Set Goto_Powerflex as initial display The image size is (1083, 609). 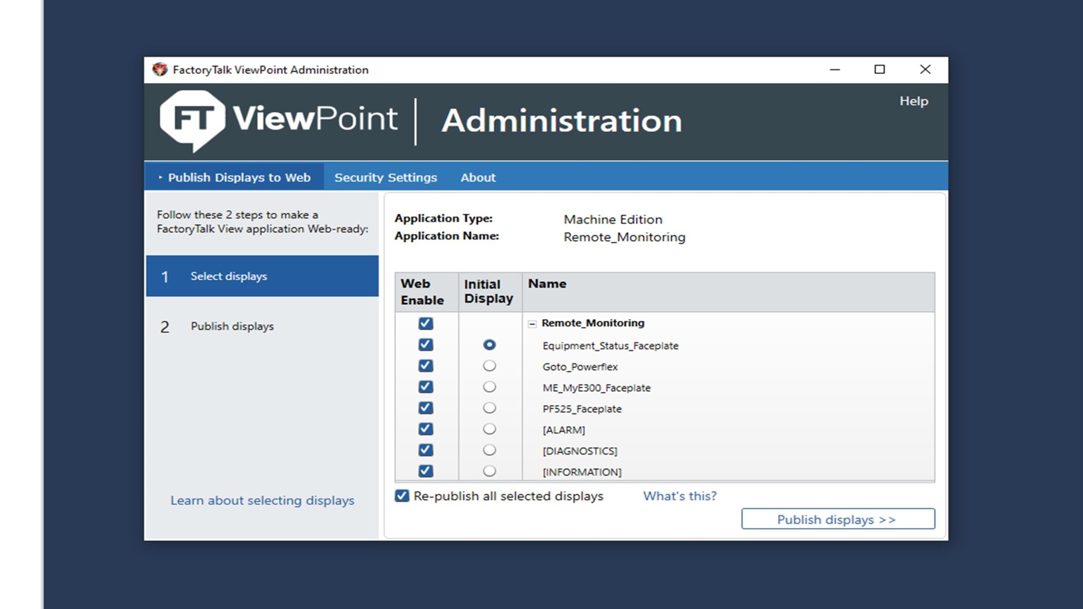[x=489, y=365]
